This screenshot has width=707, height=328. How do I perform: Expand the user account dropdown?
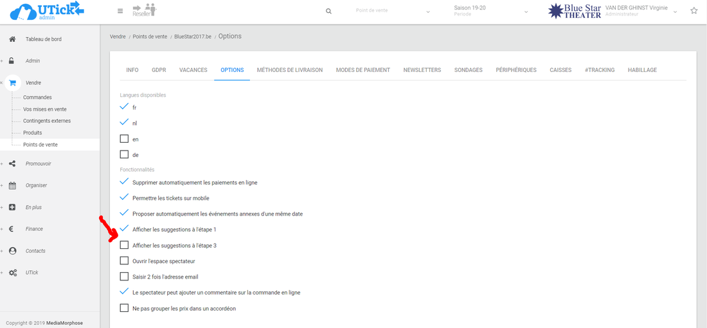click(674, 12)
